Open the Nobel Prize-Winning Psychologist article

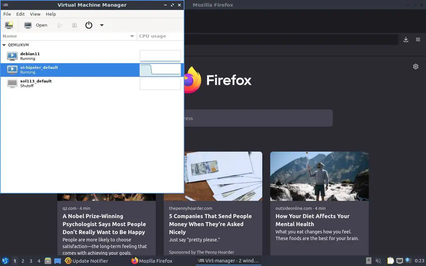(x=104, y=224)
